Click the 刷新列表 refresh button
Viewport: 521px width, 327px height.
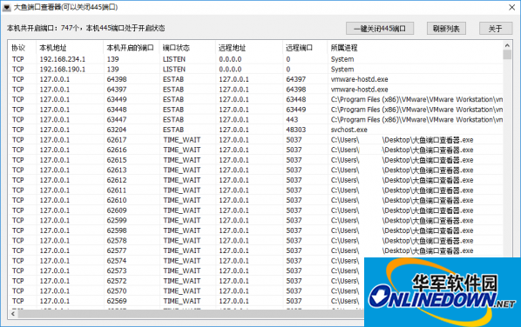click(446, 29)
